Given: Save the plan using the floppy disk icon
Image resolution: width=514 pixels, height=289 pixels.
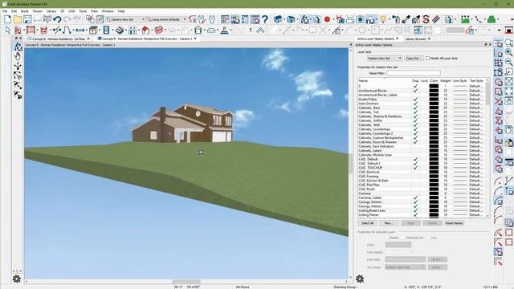Looking at the screenshot, I should pos(27,19).
